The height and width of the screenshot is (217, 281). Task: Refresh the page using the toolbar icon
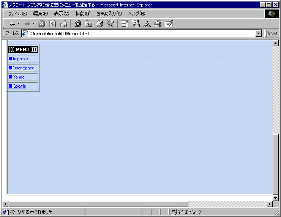pos(53,24)
